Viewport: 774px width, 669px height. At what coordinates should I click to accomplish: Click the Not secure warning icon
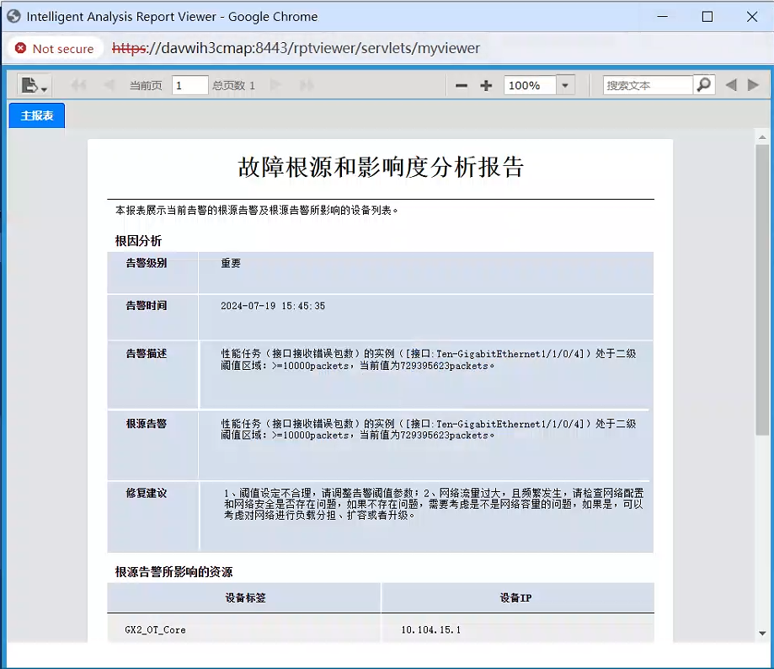[20, 48]
